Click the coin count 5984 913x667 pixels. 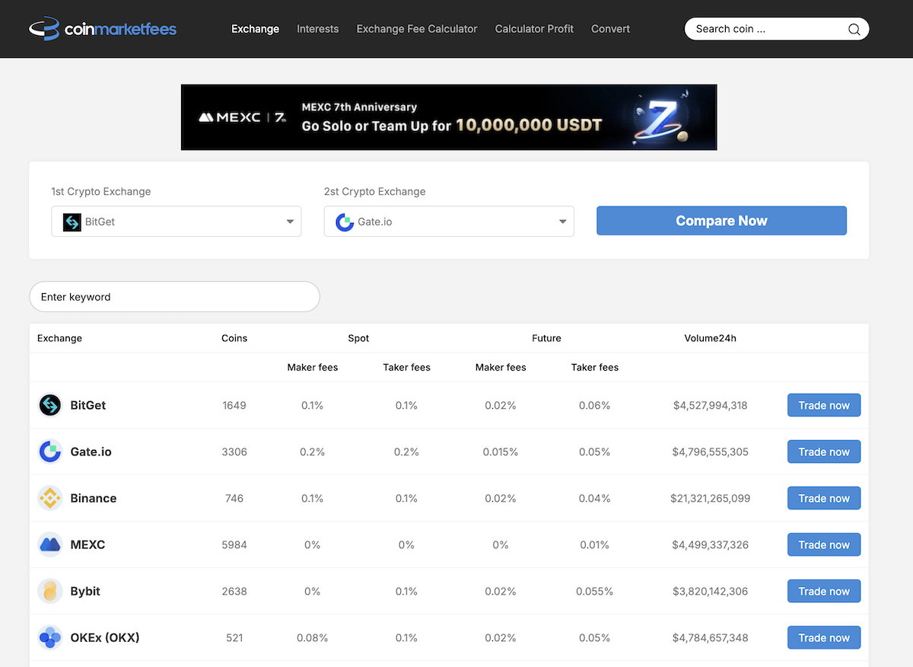pos(234,544)
